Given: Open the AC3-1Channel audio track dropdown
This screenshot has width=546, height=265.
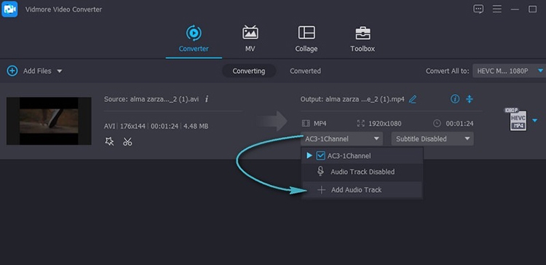Looking at the screenshot, I should click(341, 139).
